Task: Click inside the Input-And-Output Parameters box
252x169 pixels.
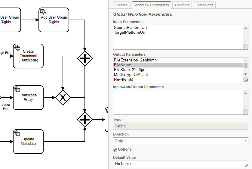Action: 178,102
